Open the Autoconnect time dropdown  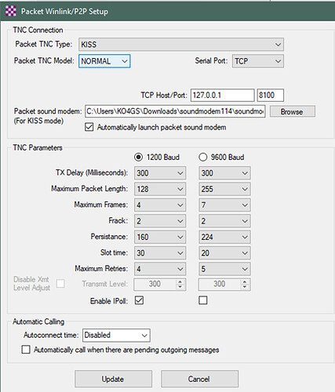116,336
